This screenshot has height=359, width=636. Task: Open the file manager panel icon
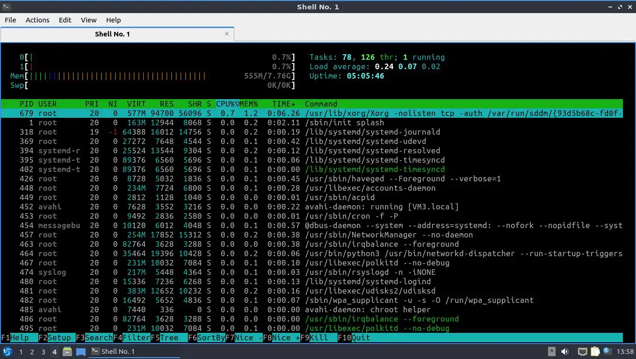pos(67,352)
